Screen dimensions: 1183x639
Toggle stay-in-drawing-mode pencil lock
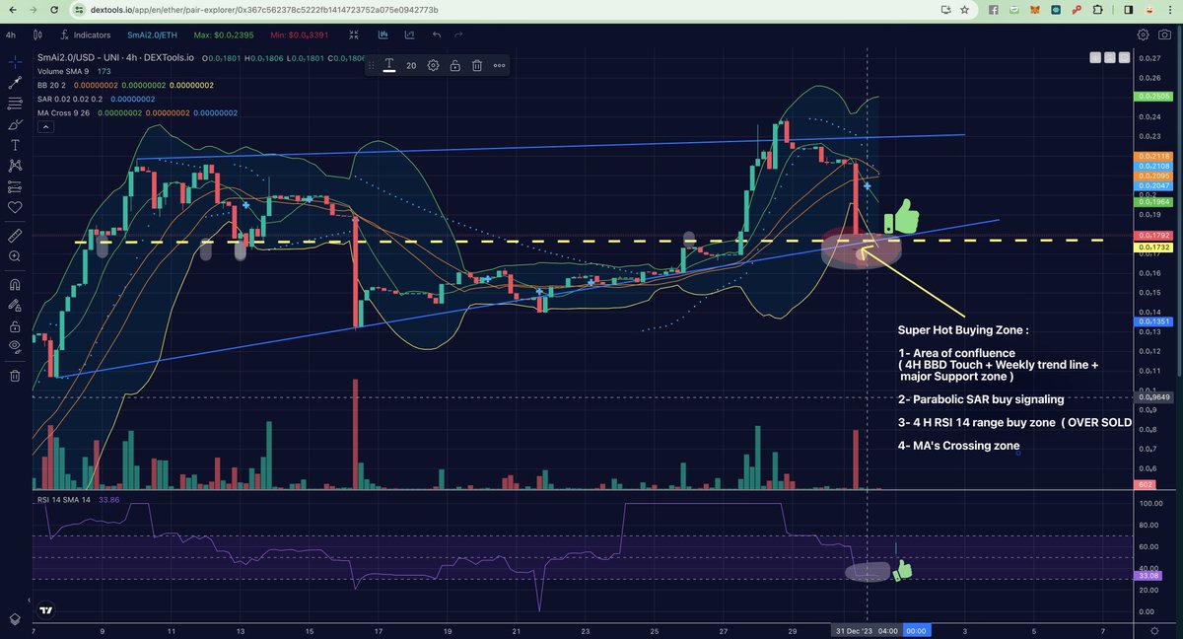[x=14, y=305]
